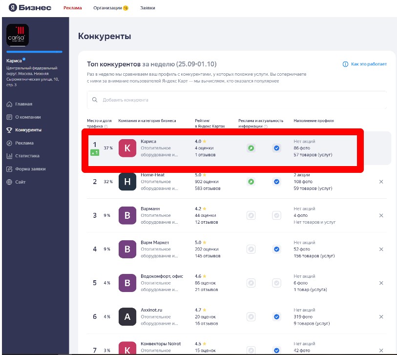This screenshot has width=397, height=355.
Task: Click the Статистика chart sidebar icon
Action: coord(9,156)
